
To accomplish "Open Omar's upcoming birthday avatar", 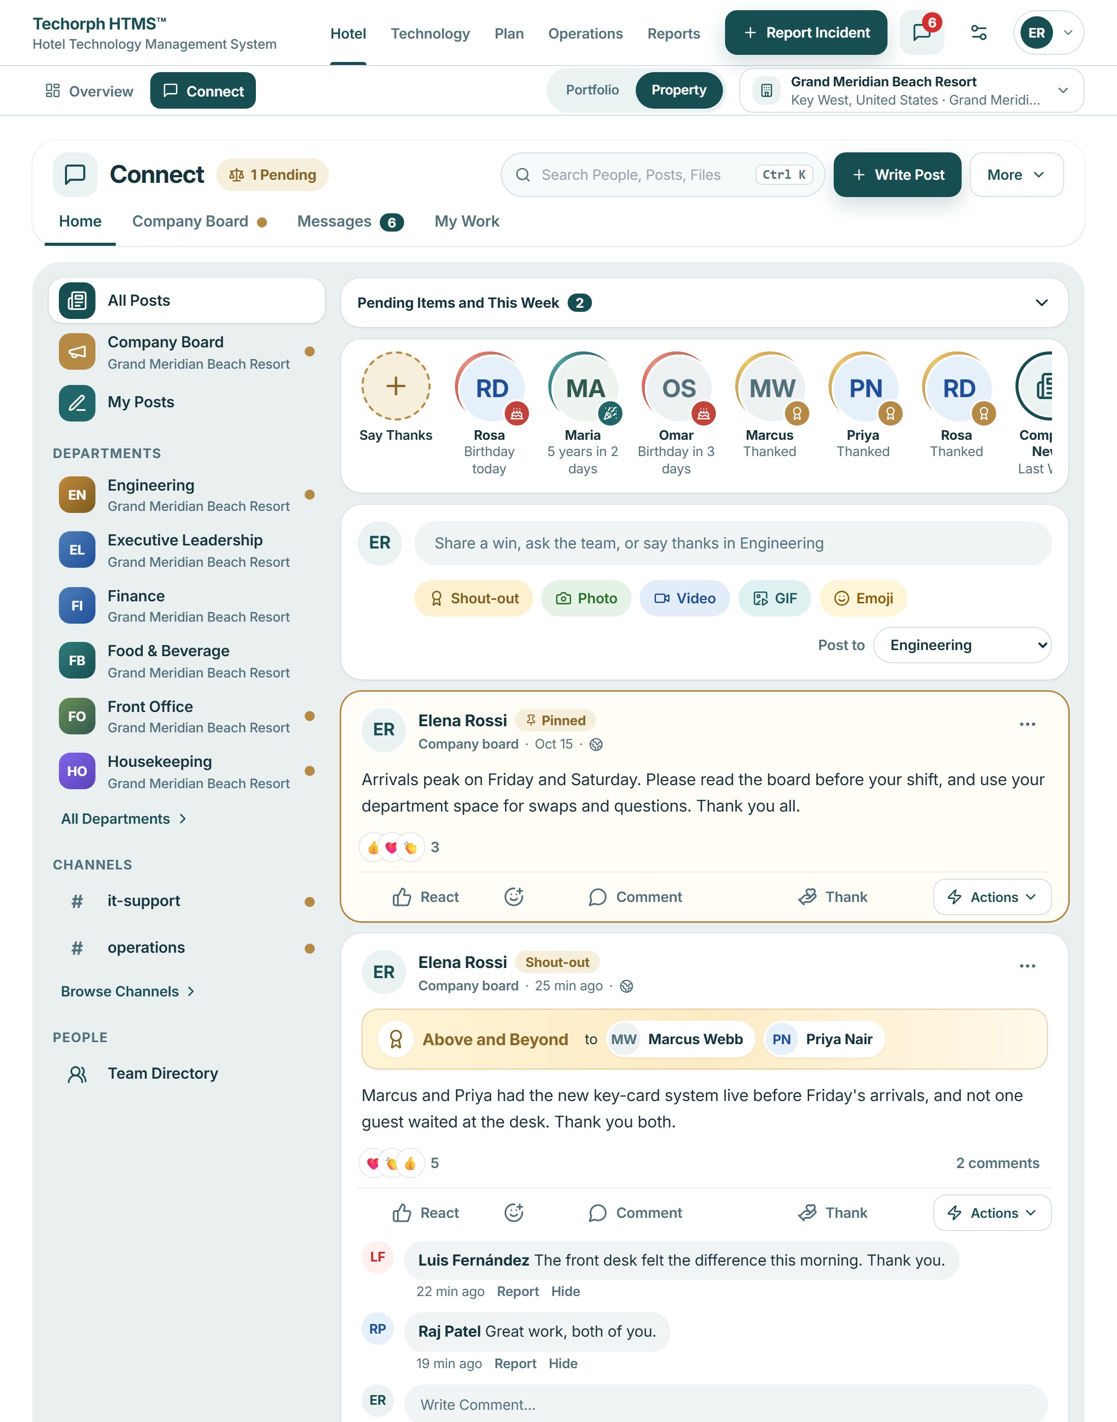I will tap(678, 387).
